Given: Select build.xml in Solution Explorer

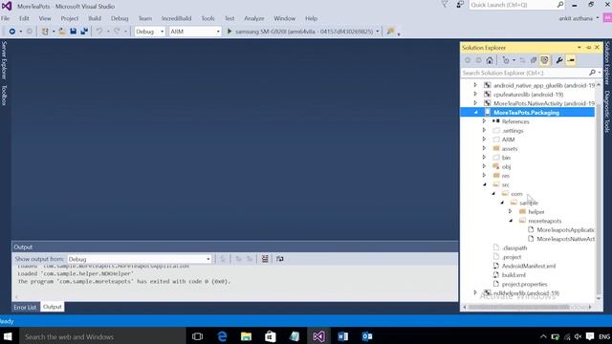Looking at the screenshot, I should [x=514, y=274].
